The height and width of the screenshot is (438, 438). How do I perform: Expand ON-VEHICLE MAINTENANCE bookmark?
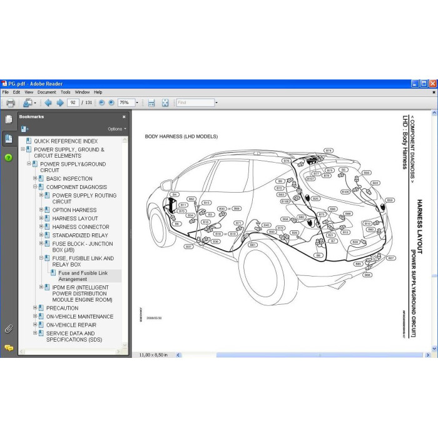click(x=35, y=316)
